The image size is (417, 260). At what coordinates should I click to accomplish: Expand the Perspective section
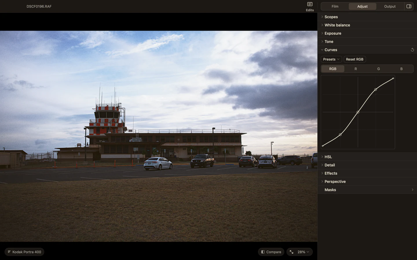click(x=367, y=181)
